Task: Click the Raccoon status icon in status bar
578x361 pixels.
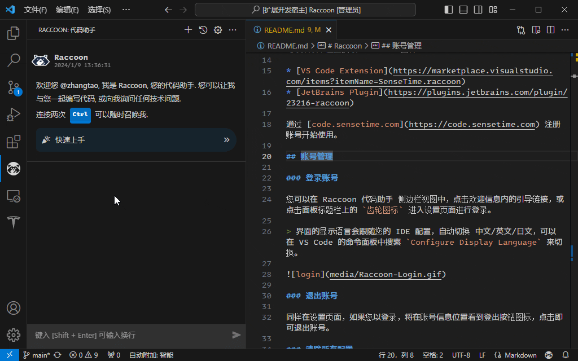Action: click(549, 355)
